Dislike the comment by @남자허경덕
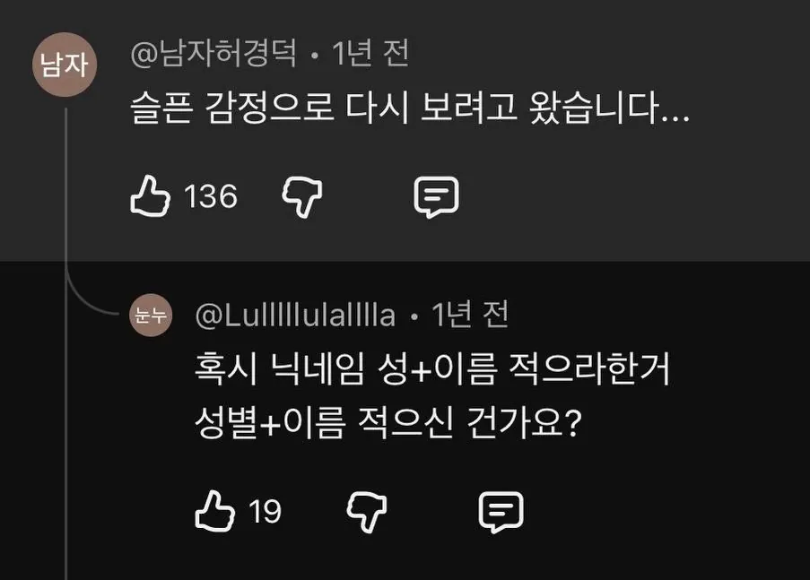Image resolution: width=810 pixels, height=580 pixels. (302, 197)
